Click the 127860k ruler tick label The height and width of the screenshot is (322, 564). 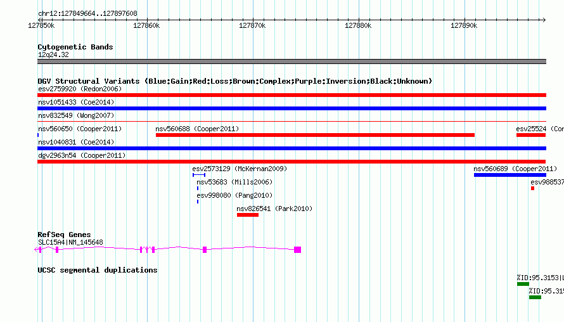click(146, 25)
